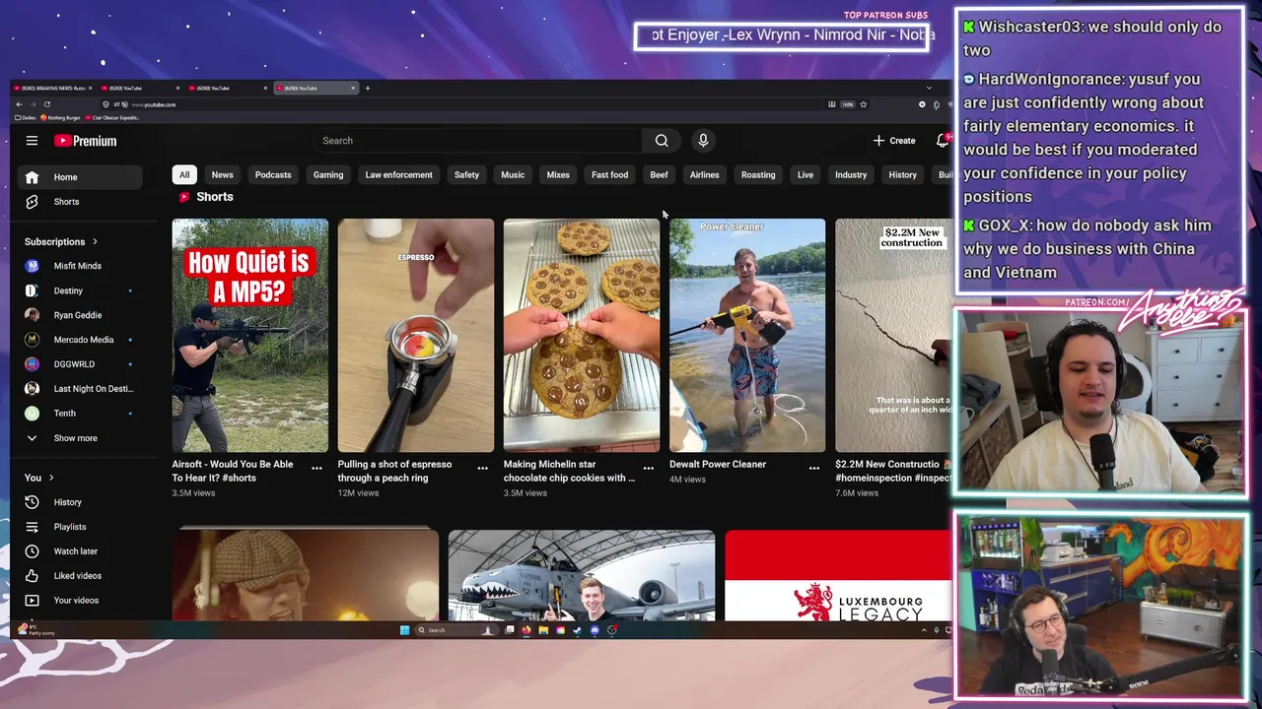Open the Create menu
Image resolution: width=1262 pixels, height=709 pixels.
pyautogui.click(x=894, y=141)
